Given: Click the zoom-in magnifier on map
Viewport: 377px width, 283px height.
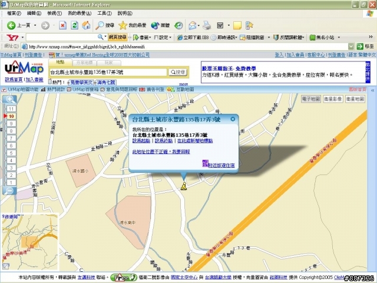Looking at the screenshot, I should coord(11,100).
